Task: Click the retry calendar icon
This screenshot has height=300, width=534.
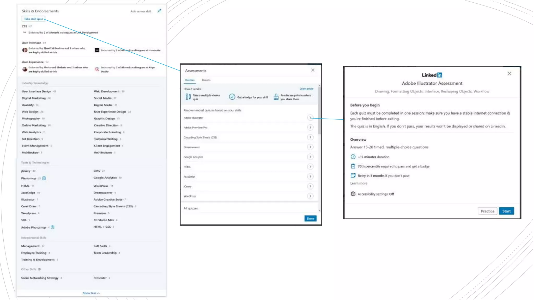Action: coord(353,176)
